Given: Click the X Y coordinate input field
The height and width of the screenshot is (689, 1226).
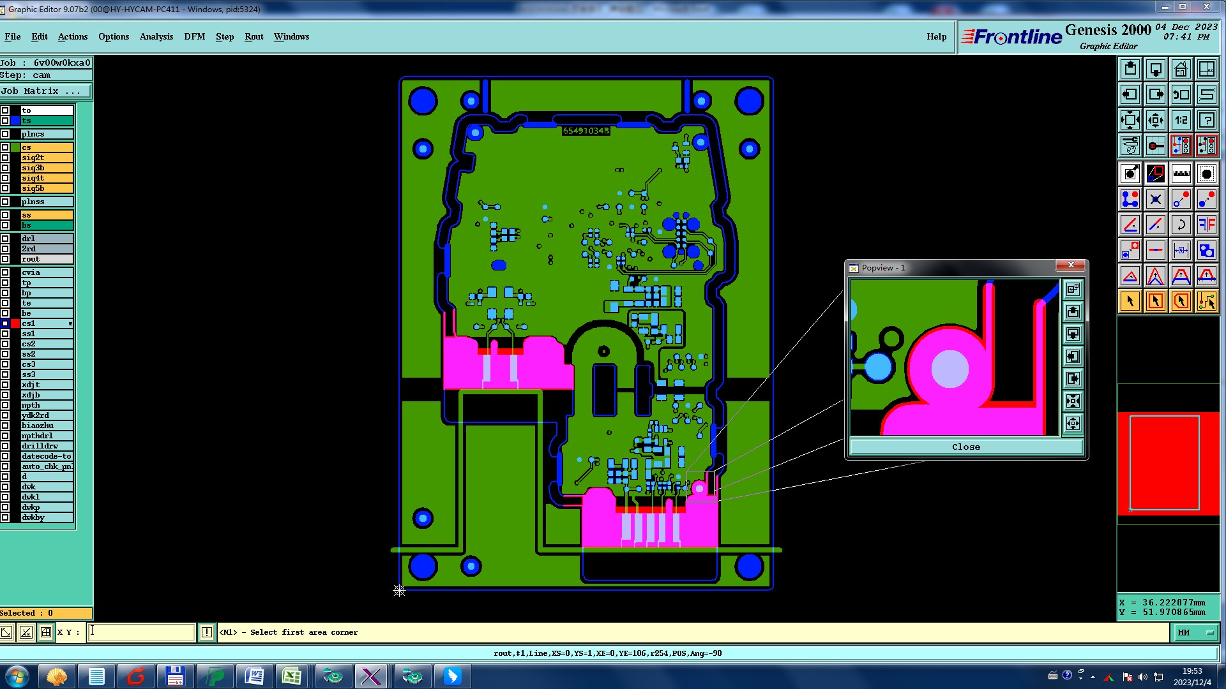Looking at the screenshot, I should click(x=141, y=632).
